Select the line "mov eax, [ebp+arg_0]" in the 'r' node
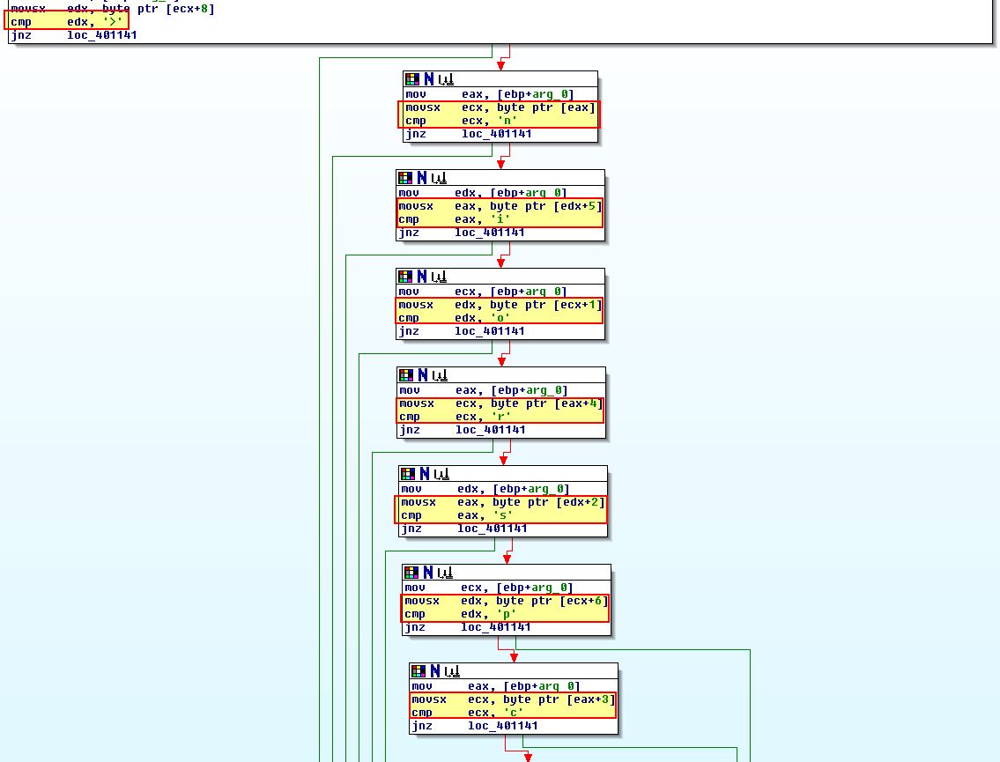The width and height of the screenshot is (1000, 762). [484, 390]
